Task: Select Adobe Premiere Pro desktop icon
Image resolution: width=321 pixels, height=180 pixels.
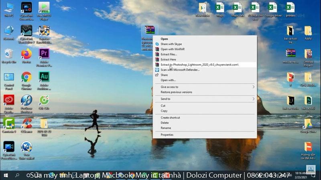Action: tap(44, 54)
